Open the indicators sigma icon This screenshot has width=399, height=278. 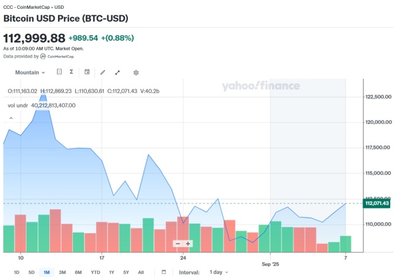72,72
